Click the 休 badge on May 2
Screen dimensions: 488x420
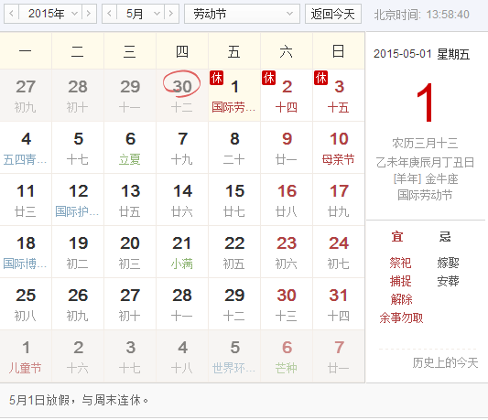[x=269, y=78]
